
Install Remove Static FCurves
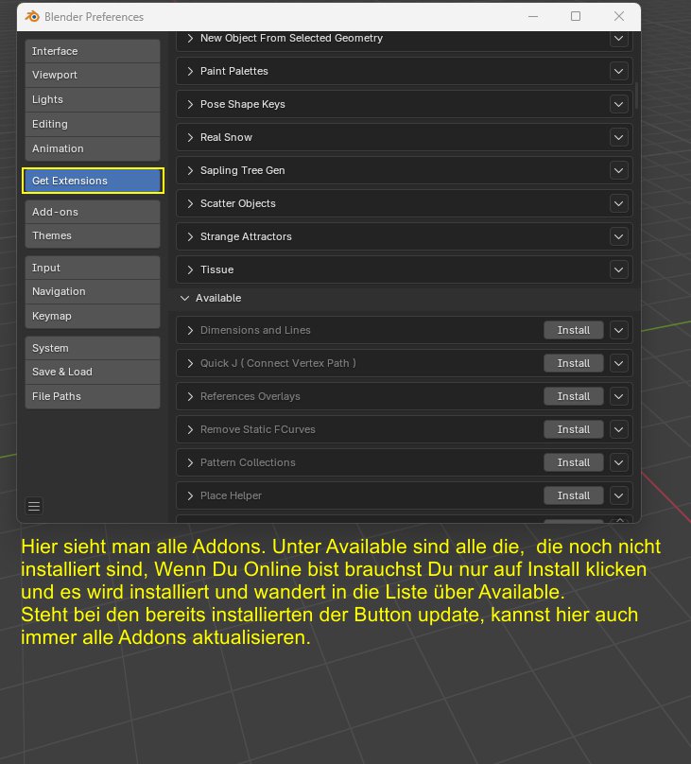click(574, 429)
